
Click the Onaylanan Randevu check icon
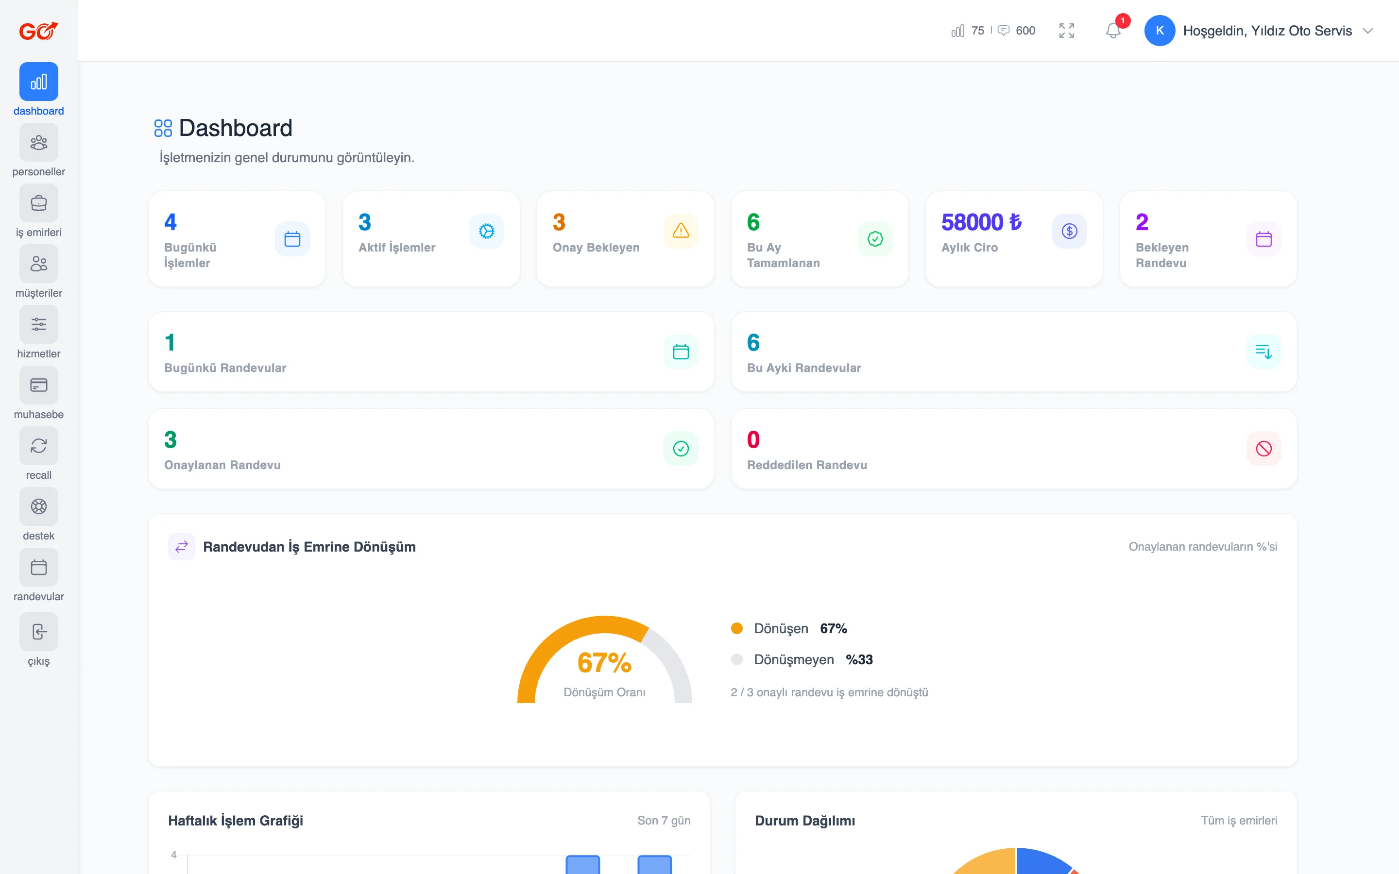(x=681, y=449)
